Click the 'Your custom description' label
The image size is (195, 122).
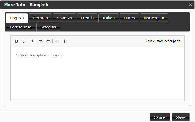pos(163,41)
